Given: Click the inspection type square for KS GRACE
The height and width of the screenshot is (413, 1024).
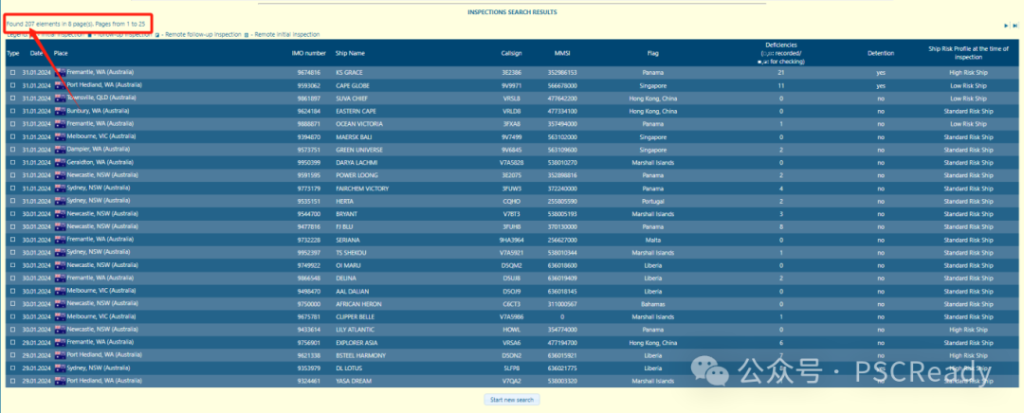Looking at the screenshot, I should (12, 72).
